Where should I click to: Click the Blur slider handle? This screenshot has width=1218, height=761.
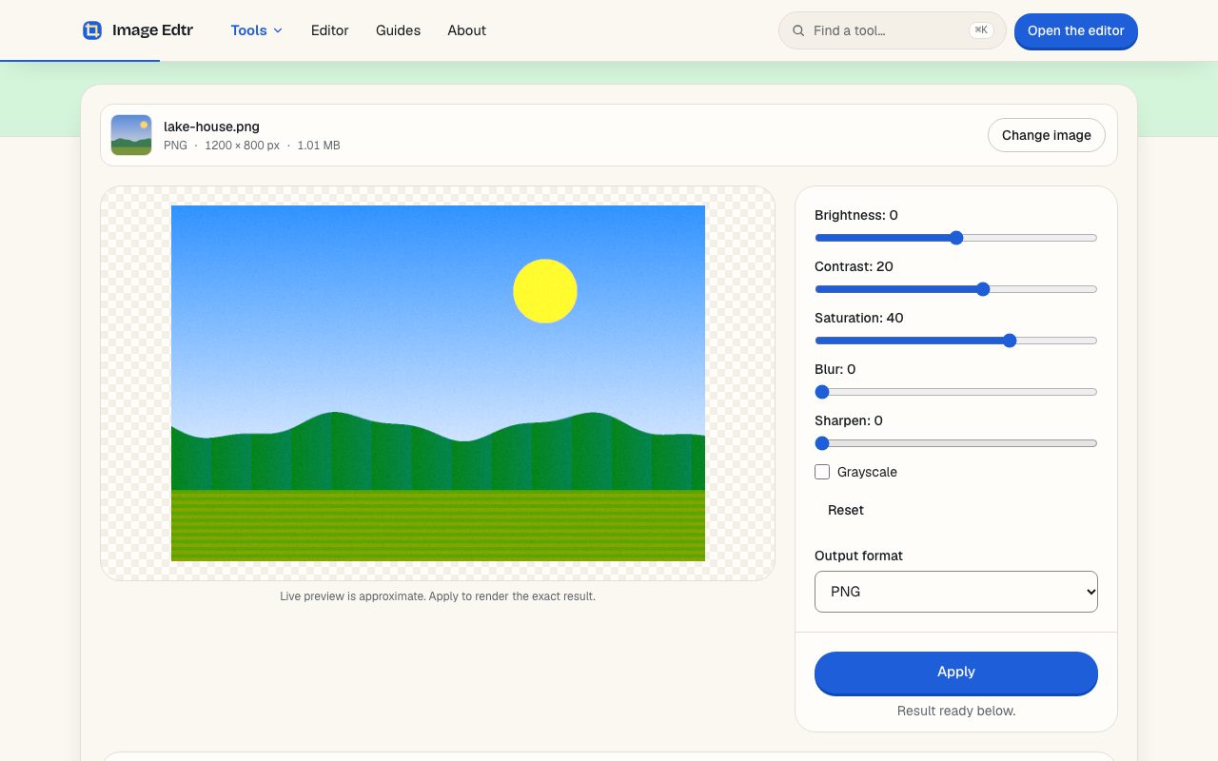pyautogui.click(x=822, y=392)
